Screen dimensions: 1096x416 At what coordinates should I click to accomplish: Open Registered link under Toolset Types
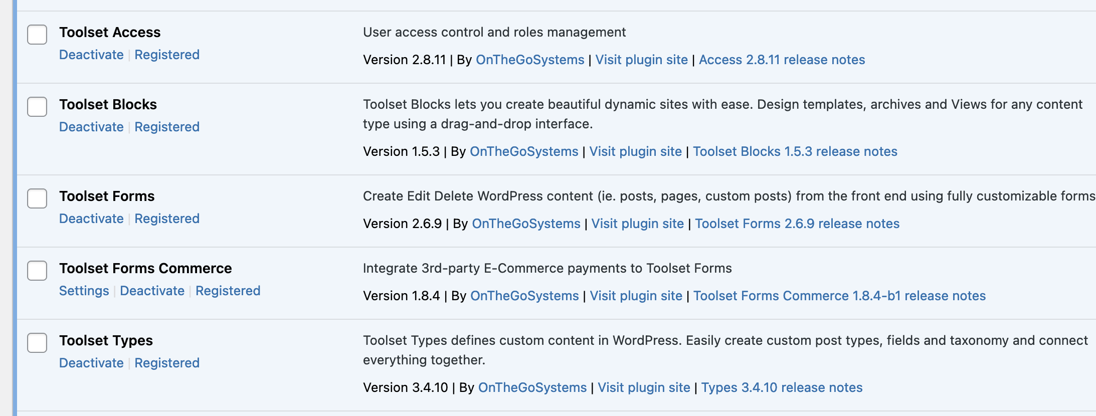click(x=167, y=363)
